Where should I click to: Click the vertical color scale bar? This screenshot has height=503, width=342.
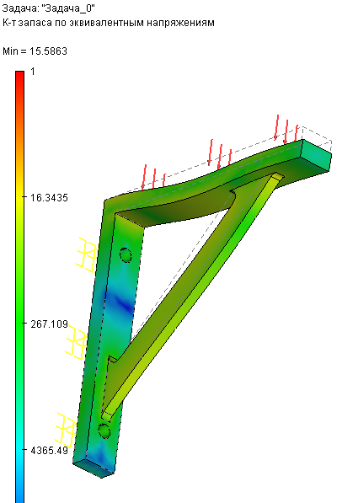[20, 286]
